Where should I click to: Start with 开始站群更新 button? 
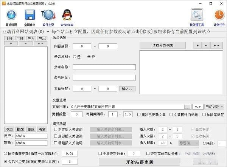pyautogui.click(x=139, y=162)
